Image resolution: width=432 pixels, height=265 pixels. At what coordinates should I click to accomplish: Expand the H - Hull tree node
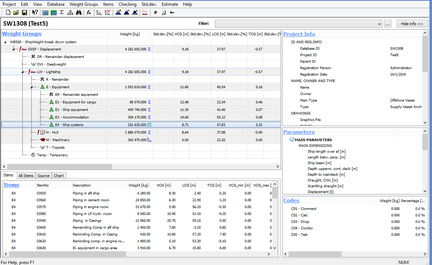[31, 132]
